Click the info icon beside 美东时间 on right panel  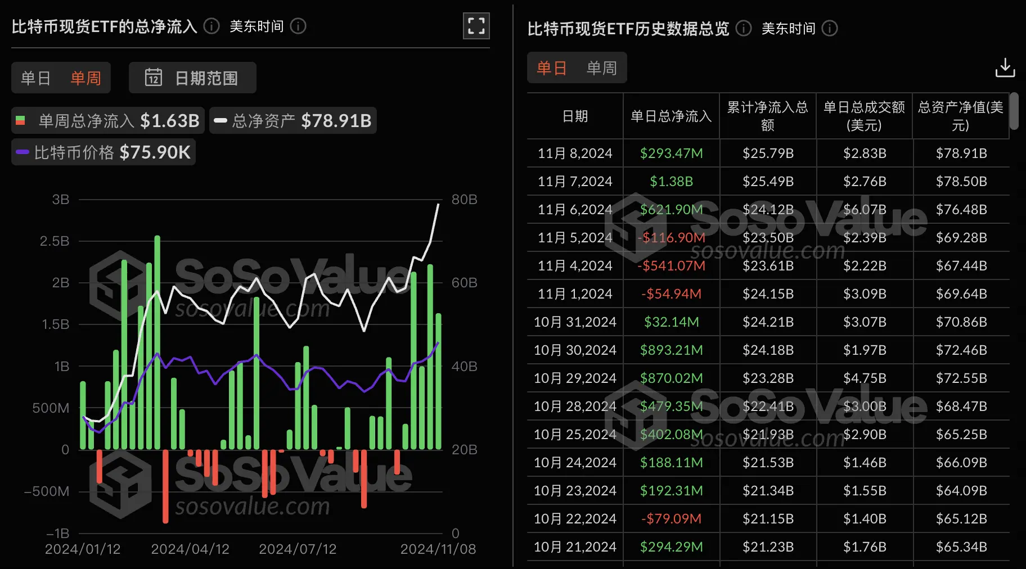[829, 28]
